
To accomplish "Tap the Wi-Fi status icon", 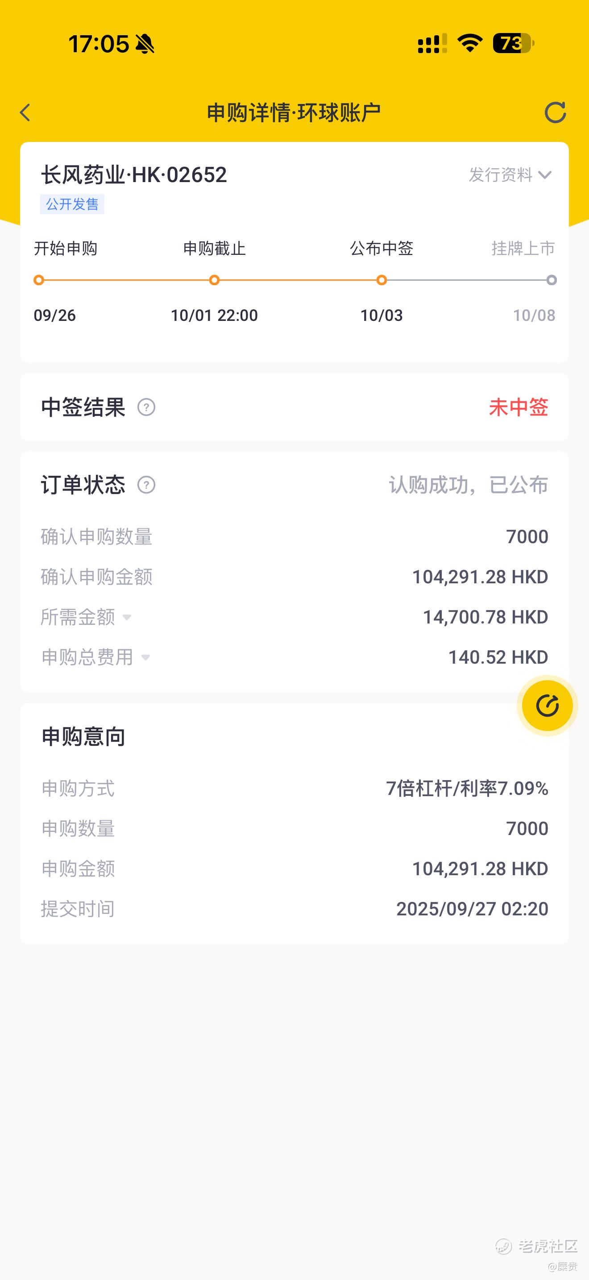I will click(x=470, y=44).
